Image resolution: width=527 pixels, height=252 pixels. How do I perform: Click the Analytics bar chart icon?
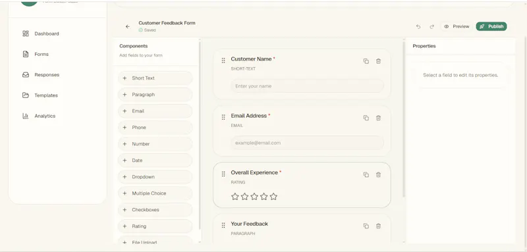[x=26, y=116]
